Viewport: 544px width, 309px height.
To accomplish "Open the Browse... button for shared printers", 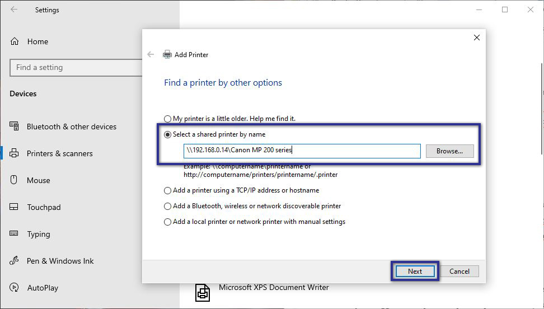I will [x=449, y=151].
